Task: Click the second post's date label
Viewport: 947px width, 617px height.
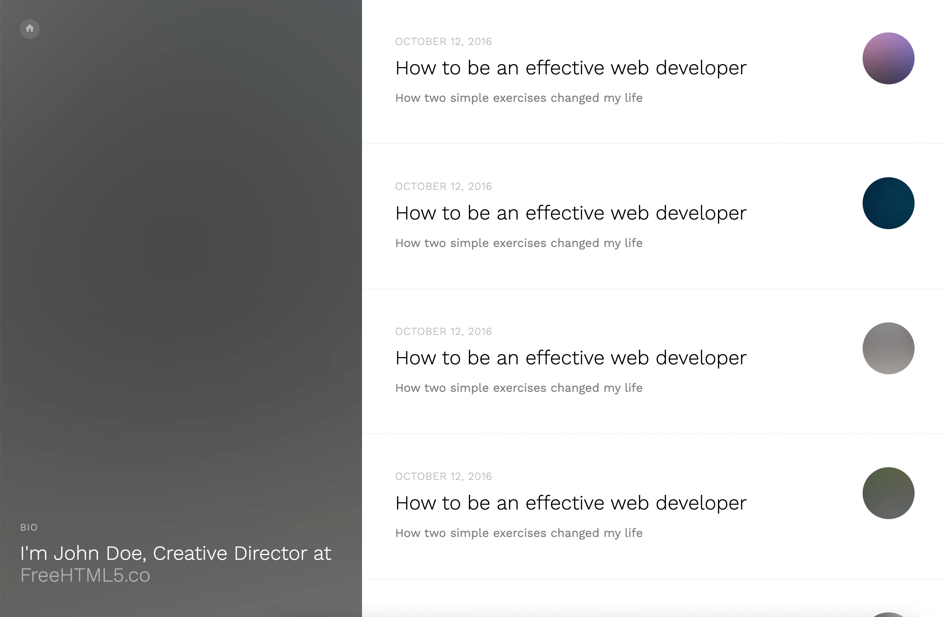Action: 443,186
